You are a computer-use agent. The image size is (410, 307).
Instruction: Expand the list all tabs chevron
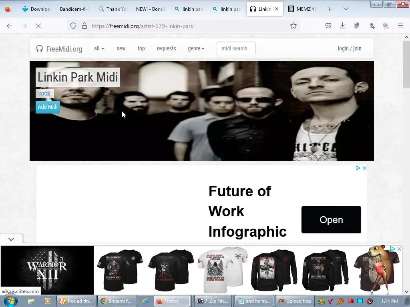point(346,9)
